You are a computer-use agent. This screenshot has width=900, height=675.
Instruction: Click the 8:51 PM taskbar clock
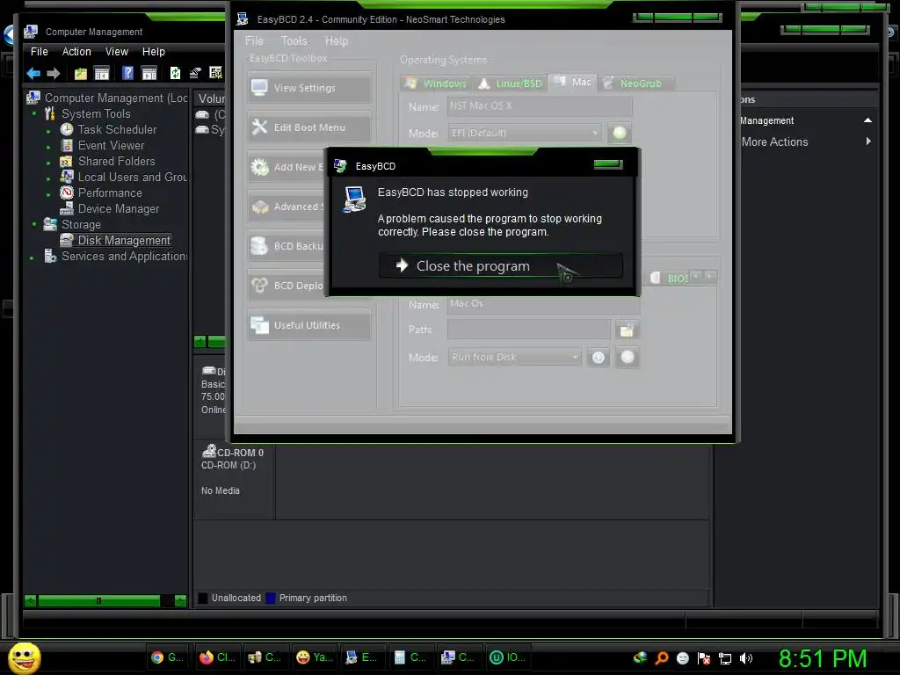(x=823, y=658)
